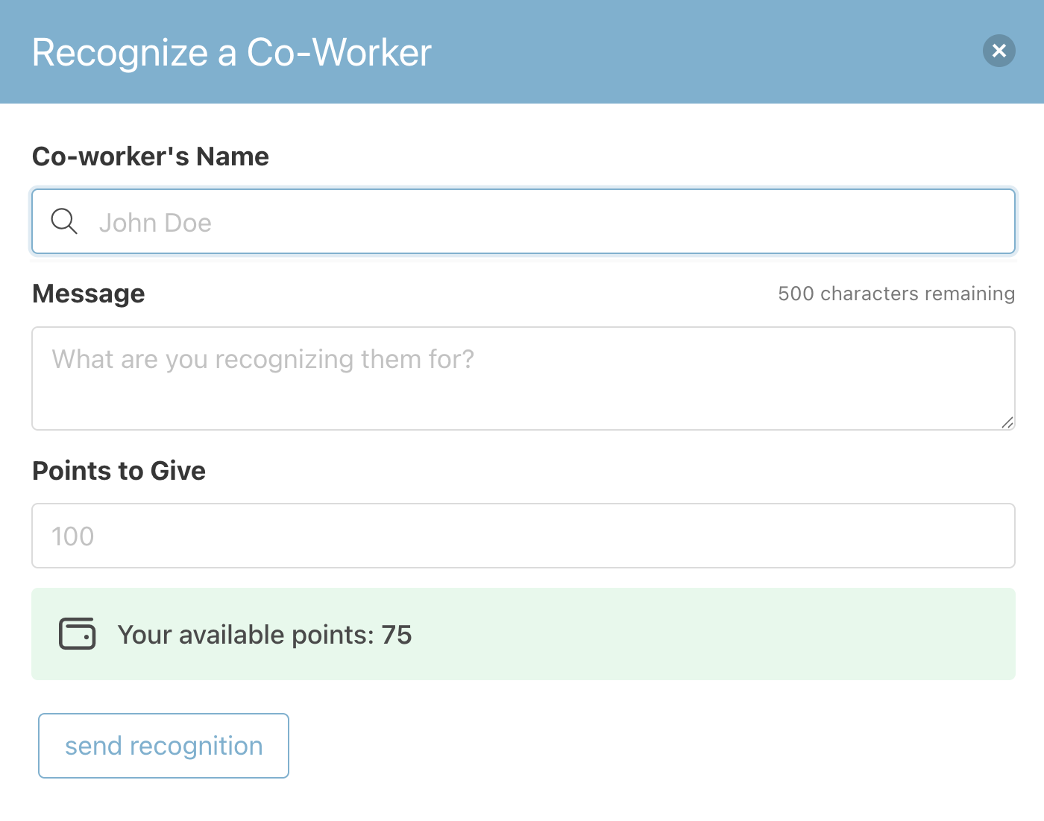Click the "Your available points" text

coord(246,635)
